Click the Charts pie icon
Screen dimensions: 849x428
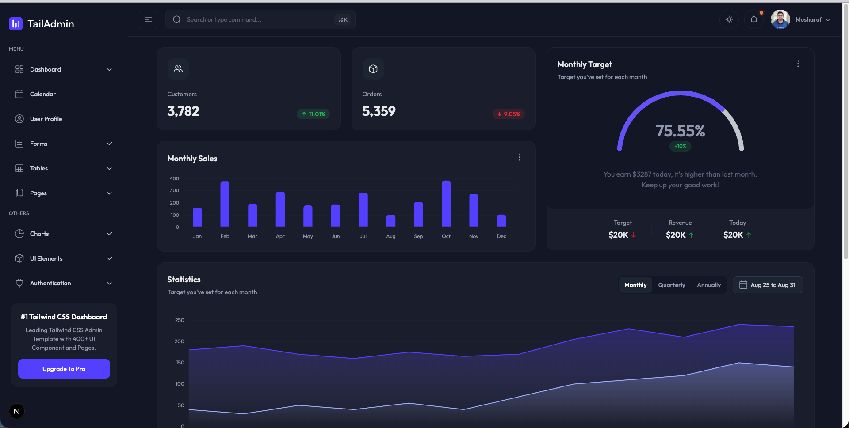[19, 234]
